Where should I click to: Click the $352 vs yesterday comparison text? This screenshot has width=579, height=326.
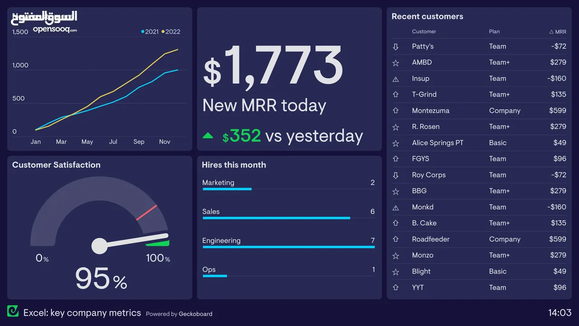(293, 135)
